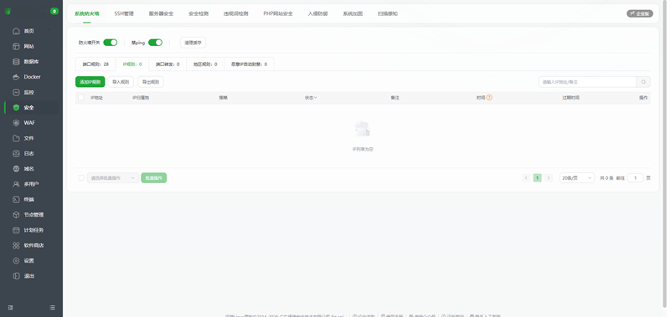Tick the checkbox beside the batch operation dropdown
The width and height of the screenshot is (670, 317).
coord(81,178)
